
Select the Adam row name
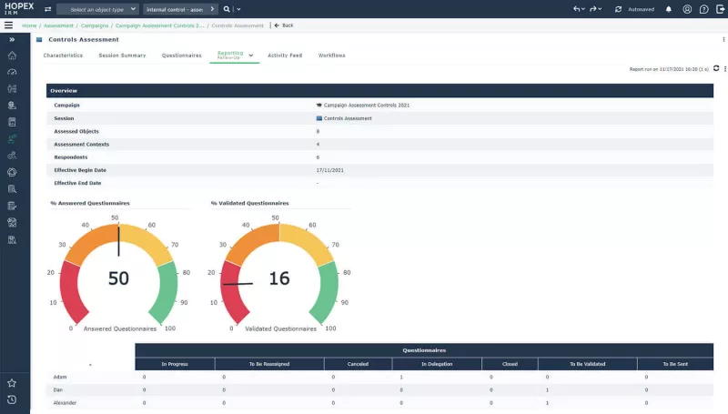click(60, 377)
